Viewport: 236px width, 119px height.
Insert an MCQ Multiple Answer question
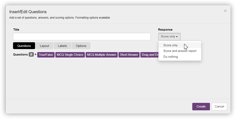102,55
